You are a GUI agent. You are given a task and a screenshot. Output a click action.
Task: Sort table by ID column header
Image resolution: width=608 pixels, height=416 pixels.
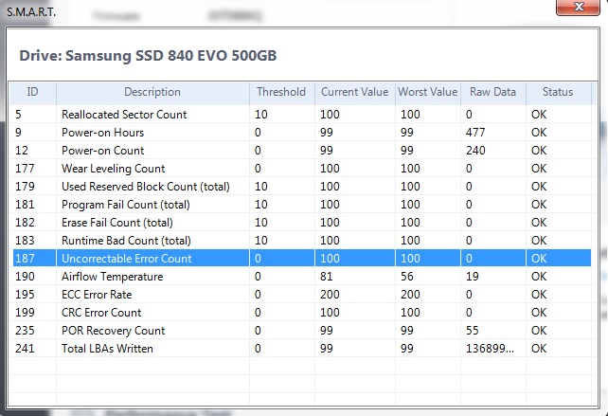click(32, 92)
